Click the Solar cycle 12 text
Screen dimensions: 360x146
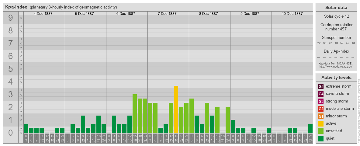point(336,16)
